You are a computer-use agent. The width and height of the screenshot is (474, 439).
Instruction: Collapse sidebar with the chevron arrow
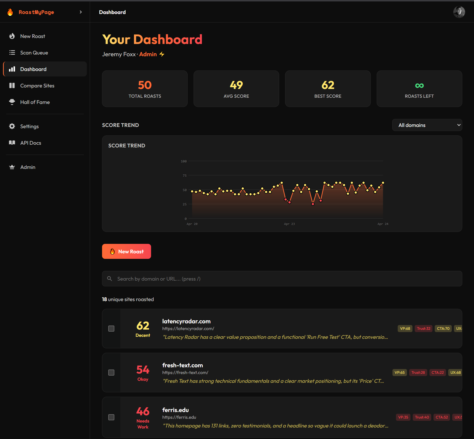coord(81,12)
